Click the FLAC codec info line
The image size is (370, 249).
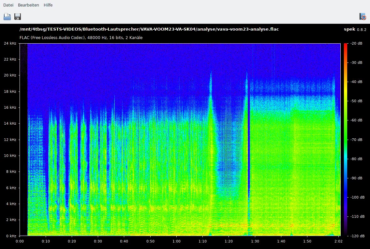pos(81,38)
